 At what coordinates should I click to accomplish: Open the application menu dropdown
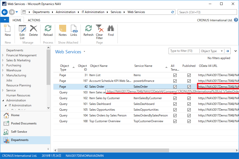click(x=5, y=20)
